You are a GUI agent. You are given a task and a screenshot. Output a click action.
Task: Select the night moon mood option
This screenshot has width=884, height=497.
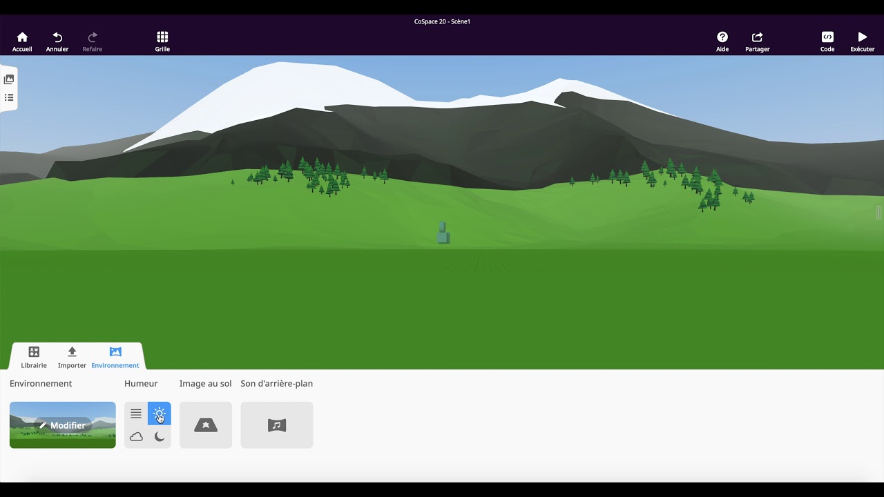(x=160, y=436)
